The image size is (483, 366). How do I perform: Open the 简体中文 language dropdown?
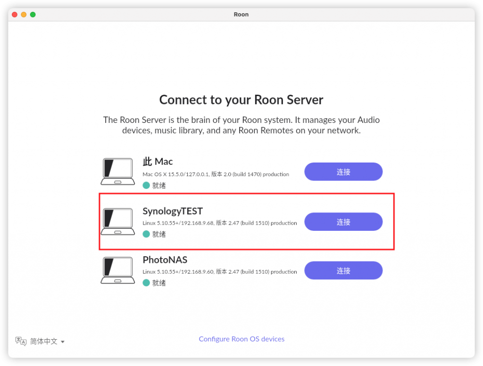43,342
